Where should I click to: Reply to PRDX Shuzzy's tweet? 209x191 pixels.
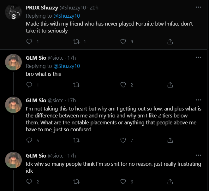(29, 41)
